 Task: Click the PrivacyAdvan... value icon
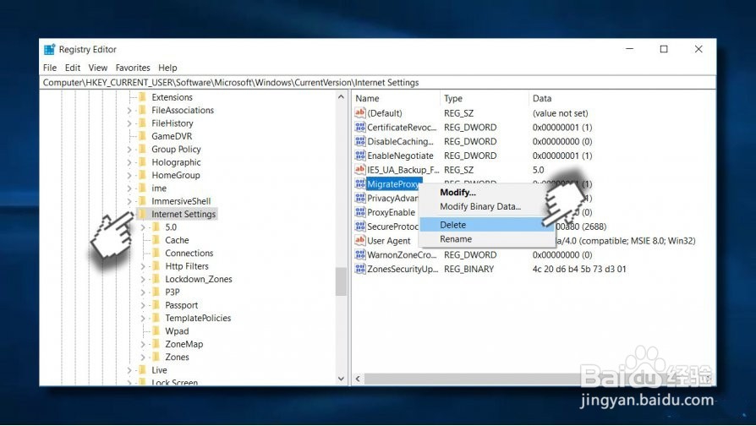coord(359,198)
